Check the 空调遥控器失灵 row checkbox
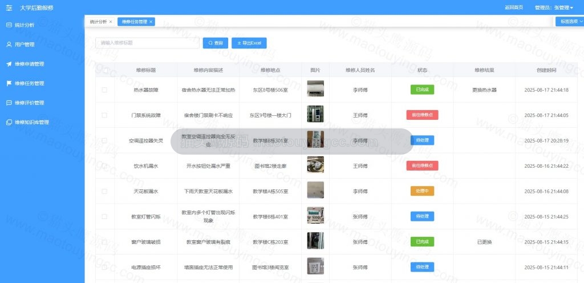Image resolution: width=584 pixels, height=283 pixels. pos(105,140)
